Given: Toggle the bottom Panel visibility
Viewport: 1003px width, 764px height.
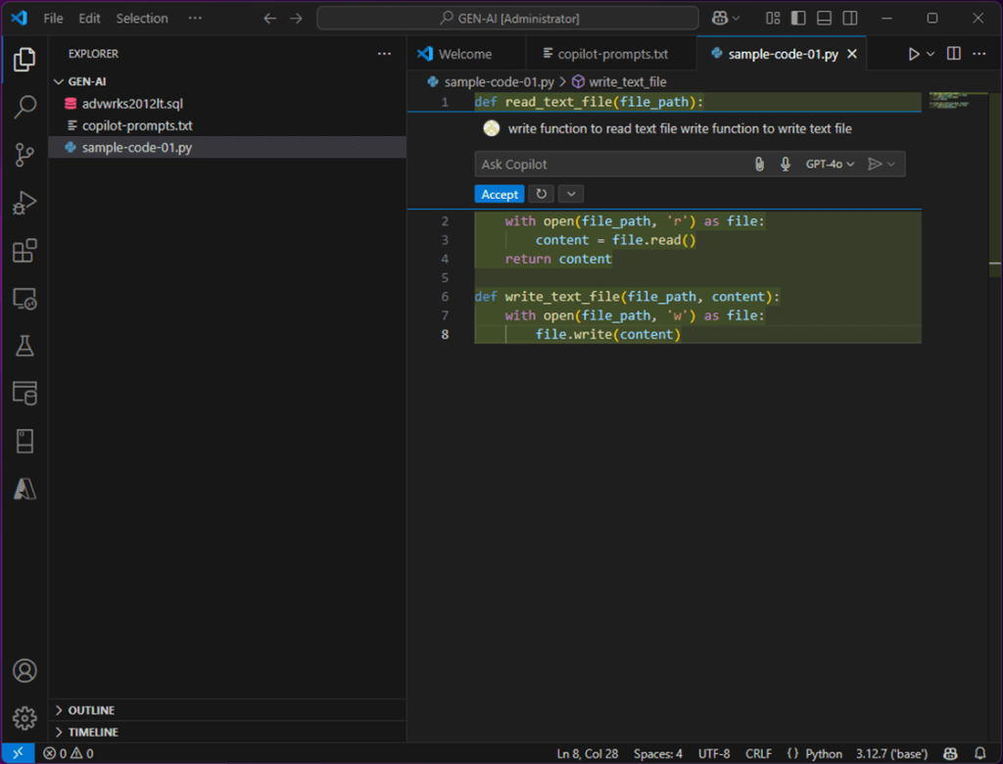Looking at the screenshot, I should click(x=824, y=18).
